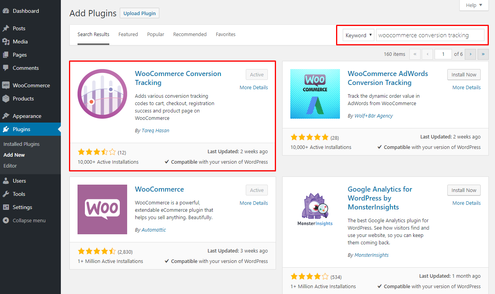This screenshot has height=294, width=495.
Task: Open the WooCommerce Conversion Tracking title link
Action: 178,78
